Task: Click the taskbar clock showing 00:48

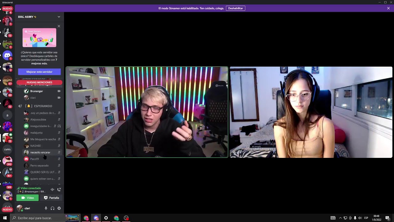Action: [x=376, y=218]
